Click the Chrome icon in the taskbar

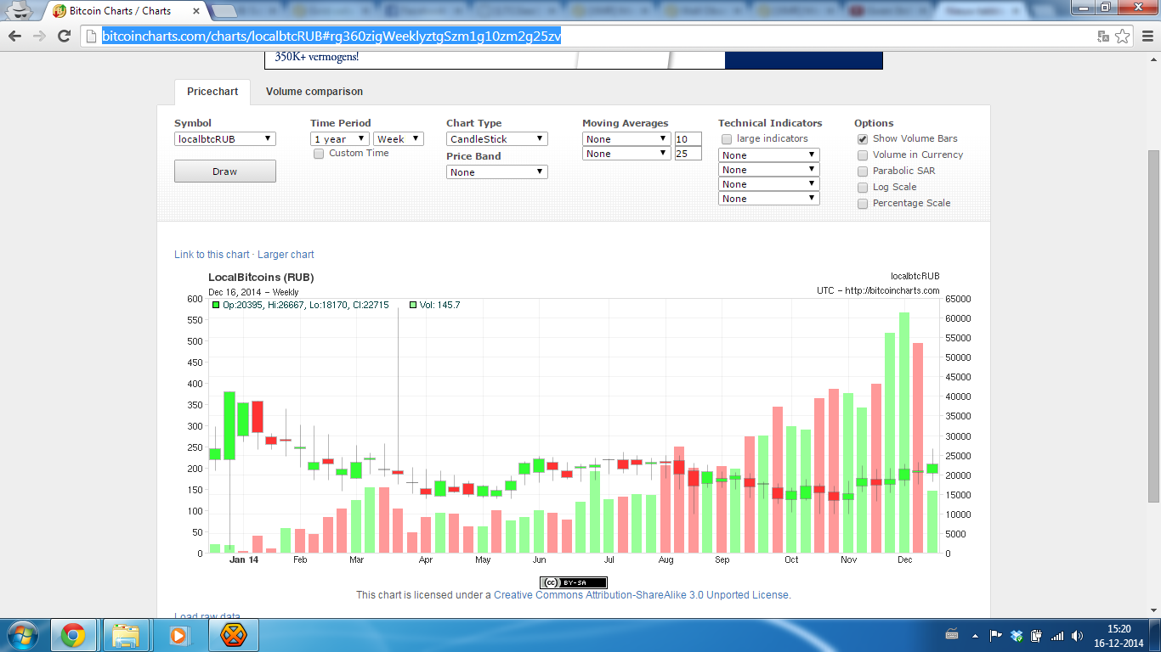pyautogui.click(x=73, y=635)
